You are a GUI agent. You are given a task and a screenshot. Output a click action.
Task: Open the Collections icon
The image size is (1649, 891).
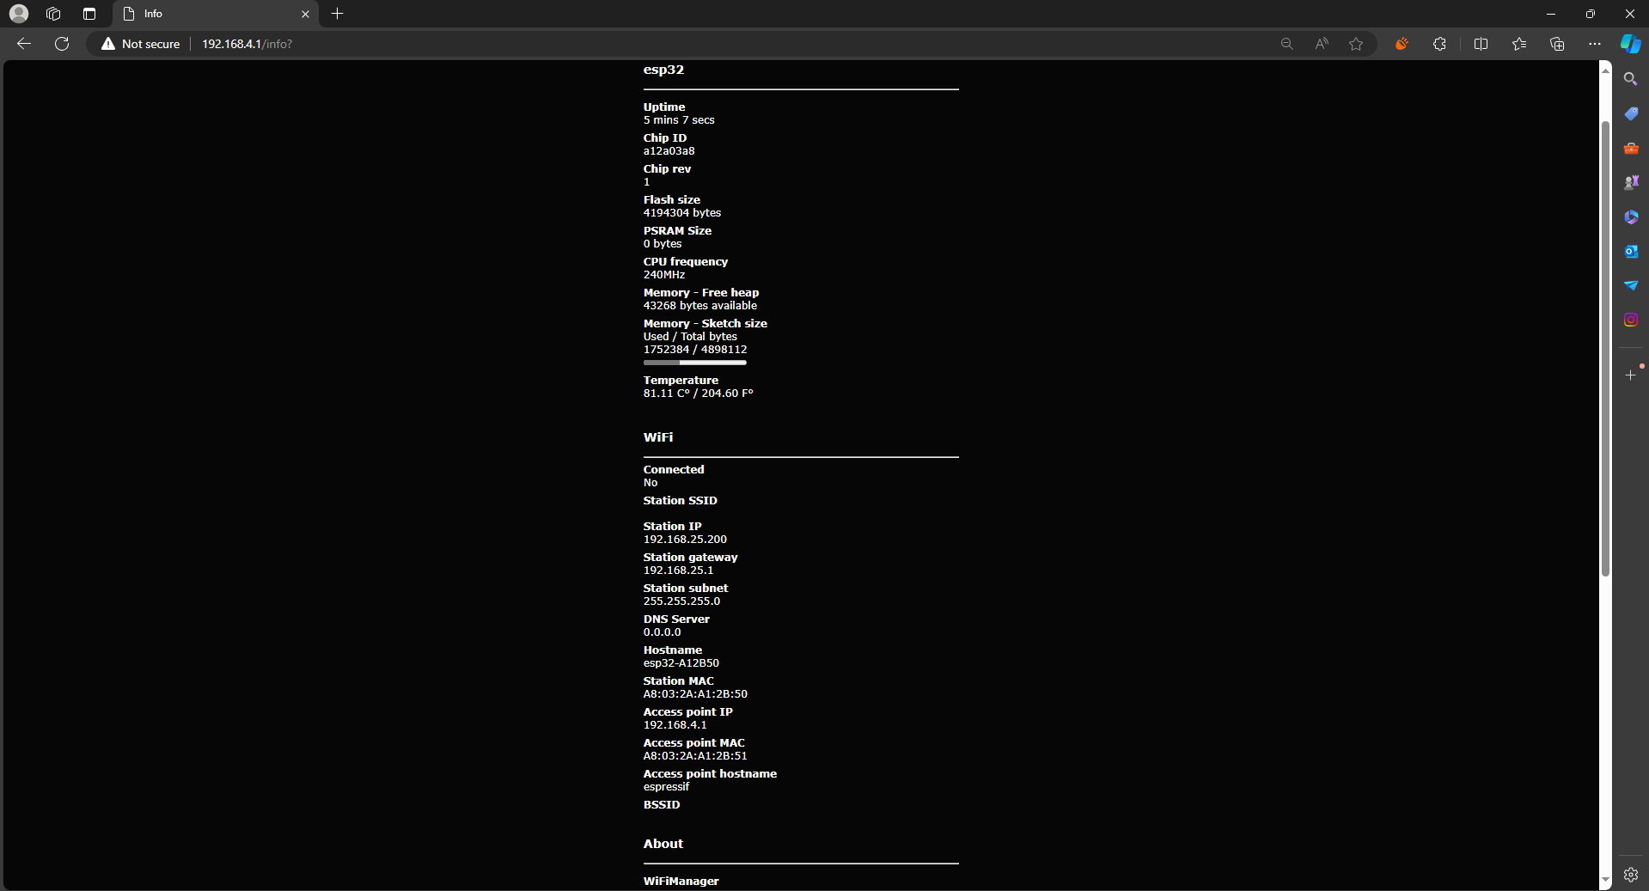(1557, 44)
